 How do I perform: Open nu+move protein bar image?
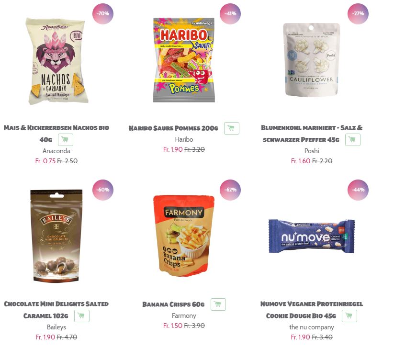click(312, 236)
